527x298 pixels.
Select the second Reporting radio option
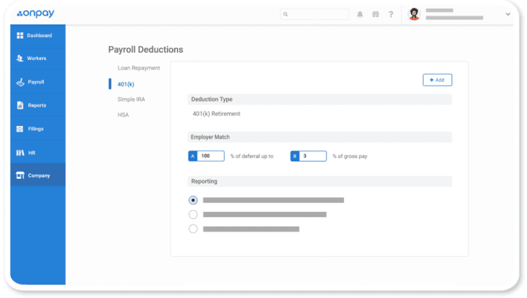(x=193, y=214)
